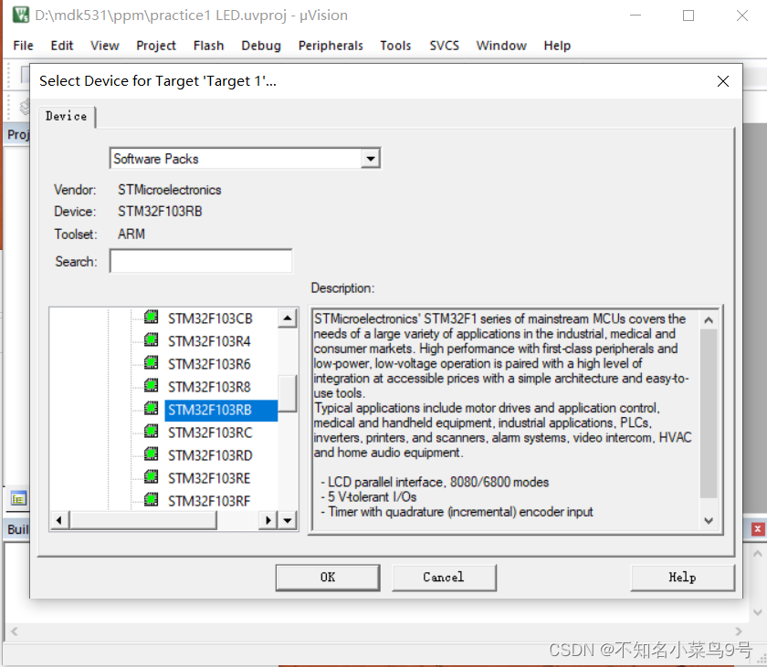Select STM32F103RF device in the list
Screen dimensions: 767x667
pyautogui.click(x=209, y=501)
